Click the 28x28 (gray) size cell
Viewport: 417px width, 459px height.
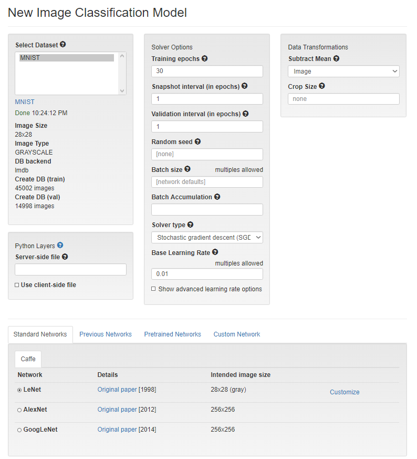pyautogui.click(x=228, y=390)
